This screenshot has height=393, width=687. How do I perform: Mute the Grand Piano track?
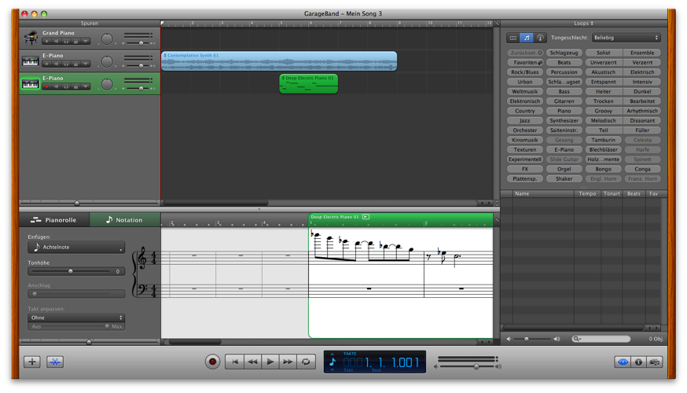(57, 42)
